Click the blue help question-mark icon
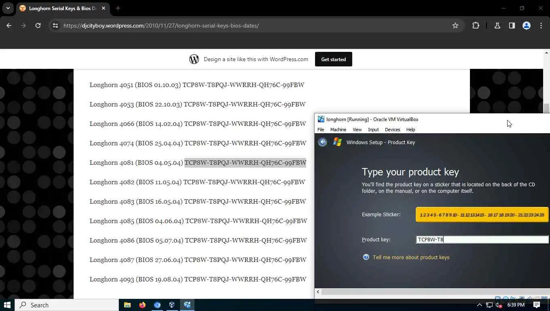This screenshot has height=311, width=550. click(x=366, y=257)
